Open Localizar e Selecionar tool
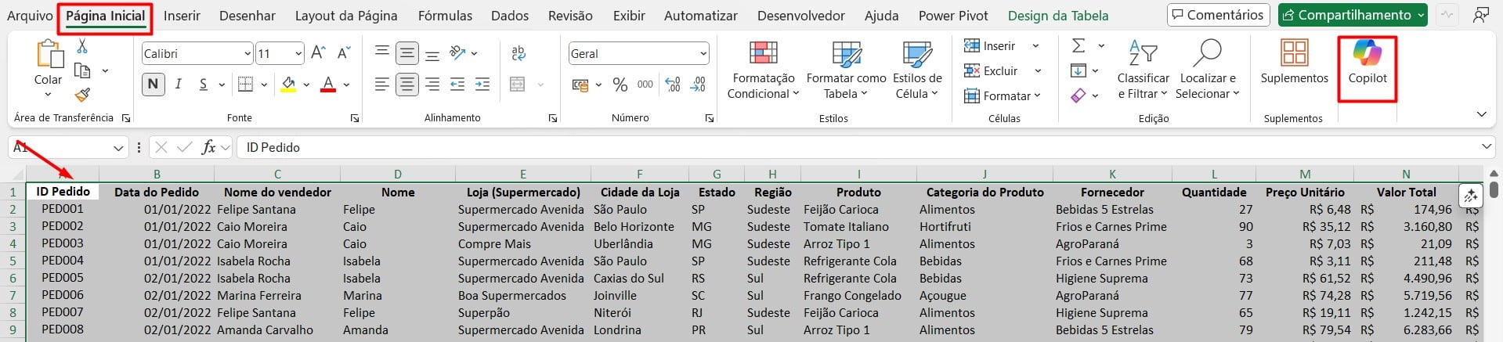 (1209, 70)
